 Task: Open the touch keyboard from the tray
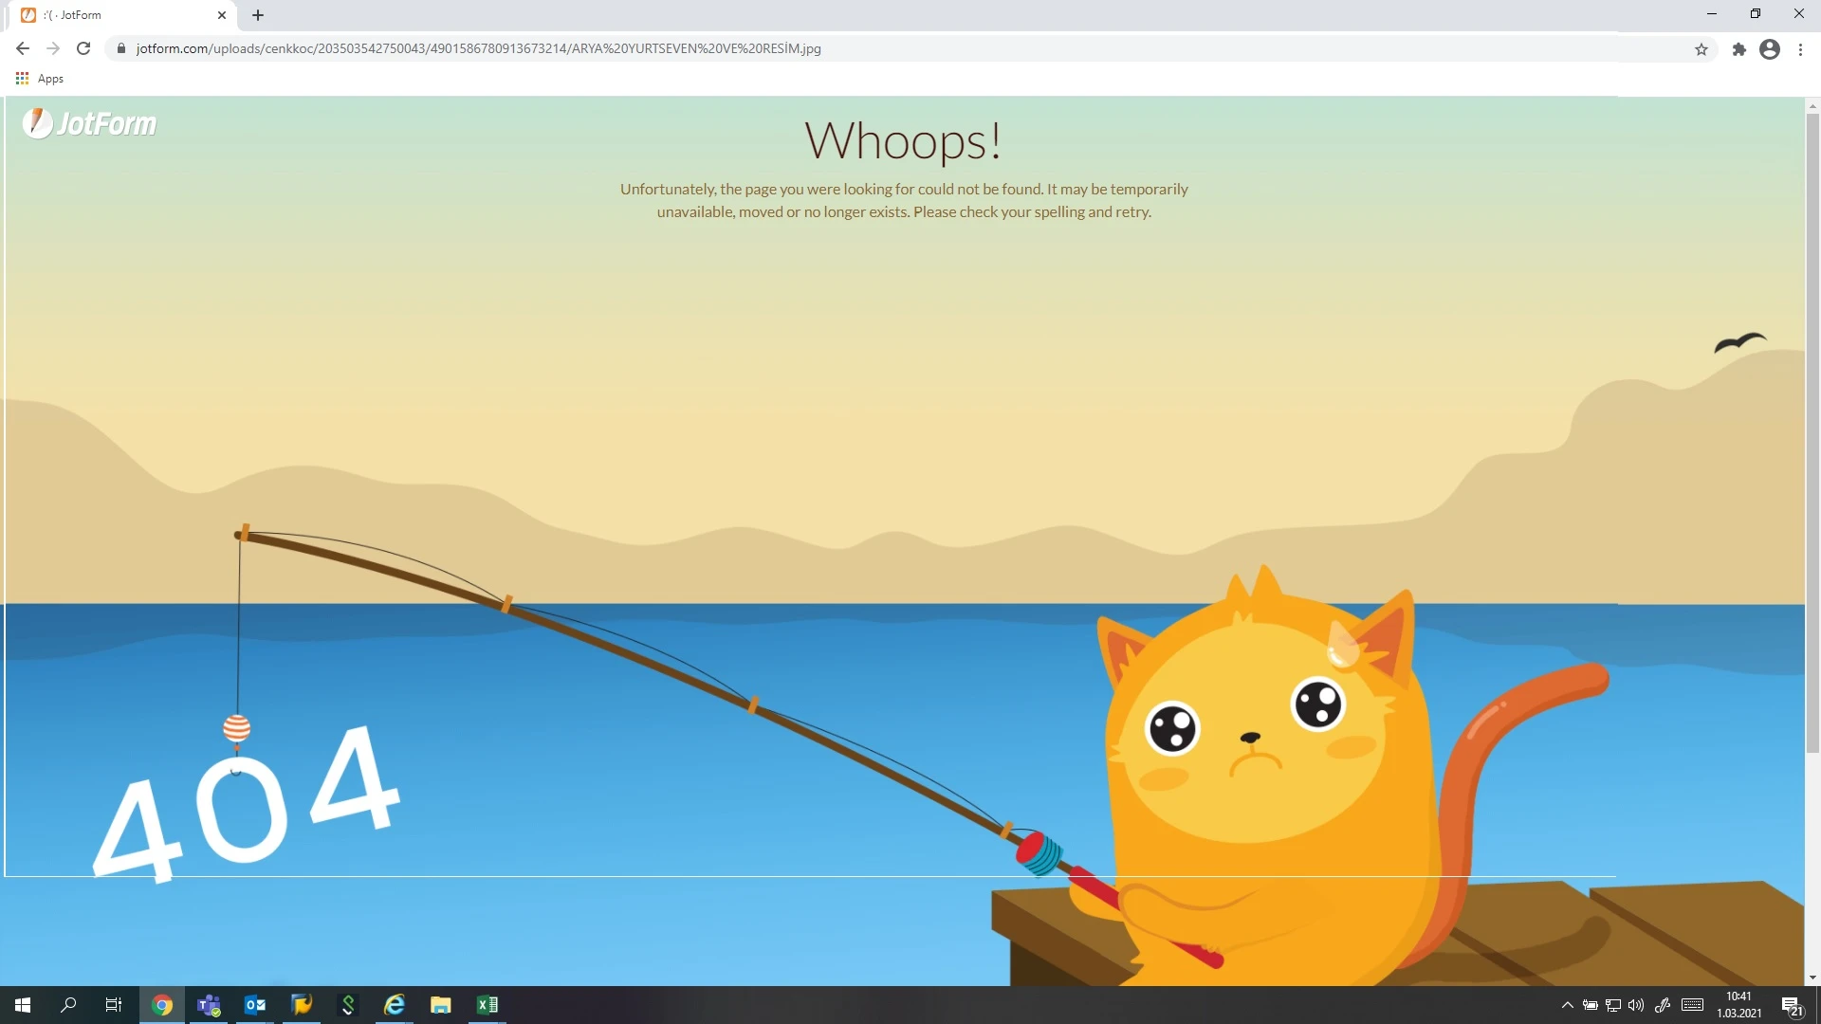[1691, 1006]
